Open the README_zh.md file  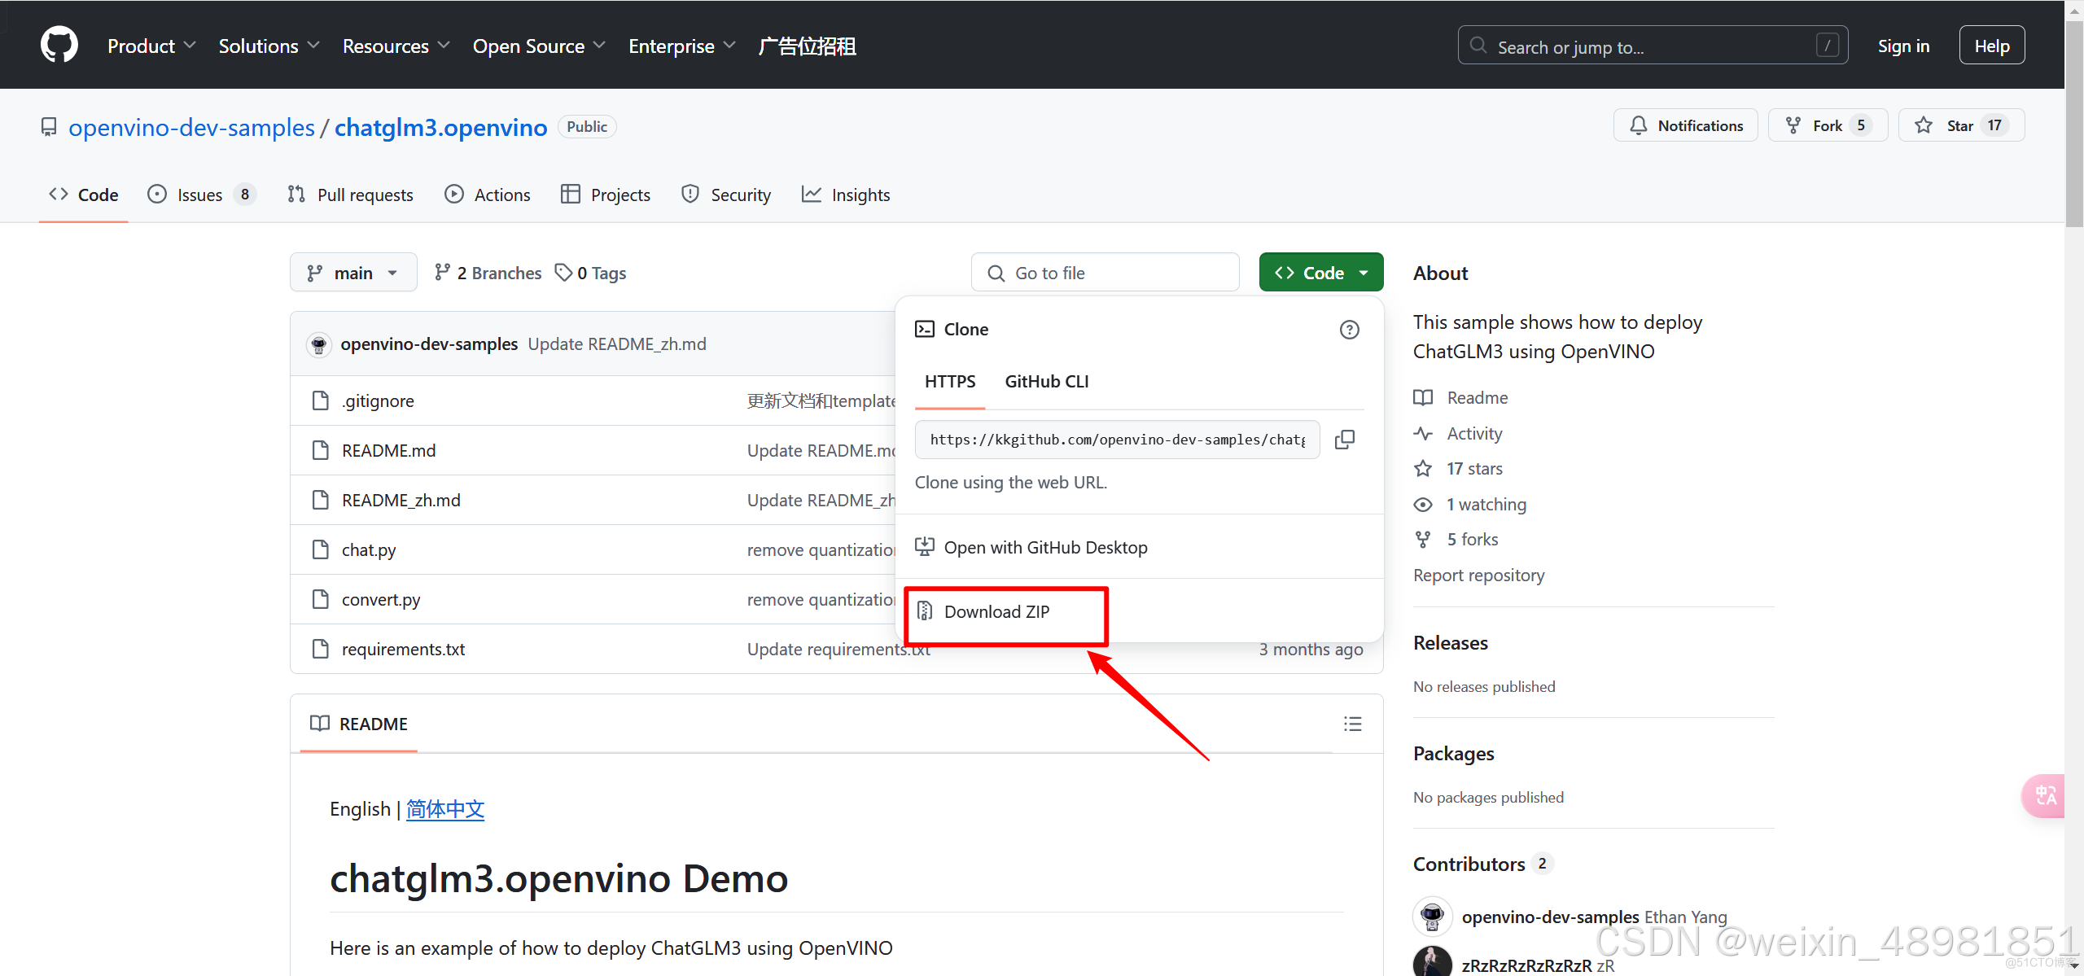(401, 500)
